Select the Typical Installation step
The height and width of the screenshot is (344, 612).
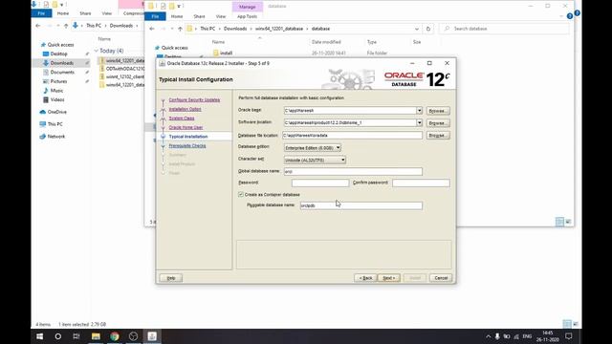(x=188, y=137)
